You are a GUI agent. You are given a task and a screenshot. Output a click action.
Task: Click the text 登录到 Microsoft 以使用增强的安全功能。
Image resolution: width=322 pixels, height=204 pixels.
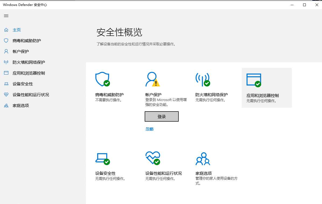[x=166, y=102]
